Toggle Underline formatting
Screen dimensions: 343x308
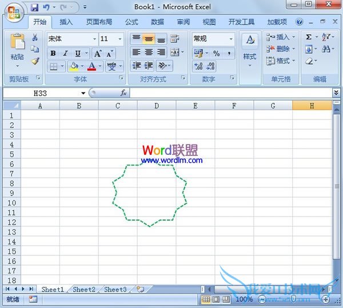click(78, 53)
